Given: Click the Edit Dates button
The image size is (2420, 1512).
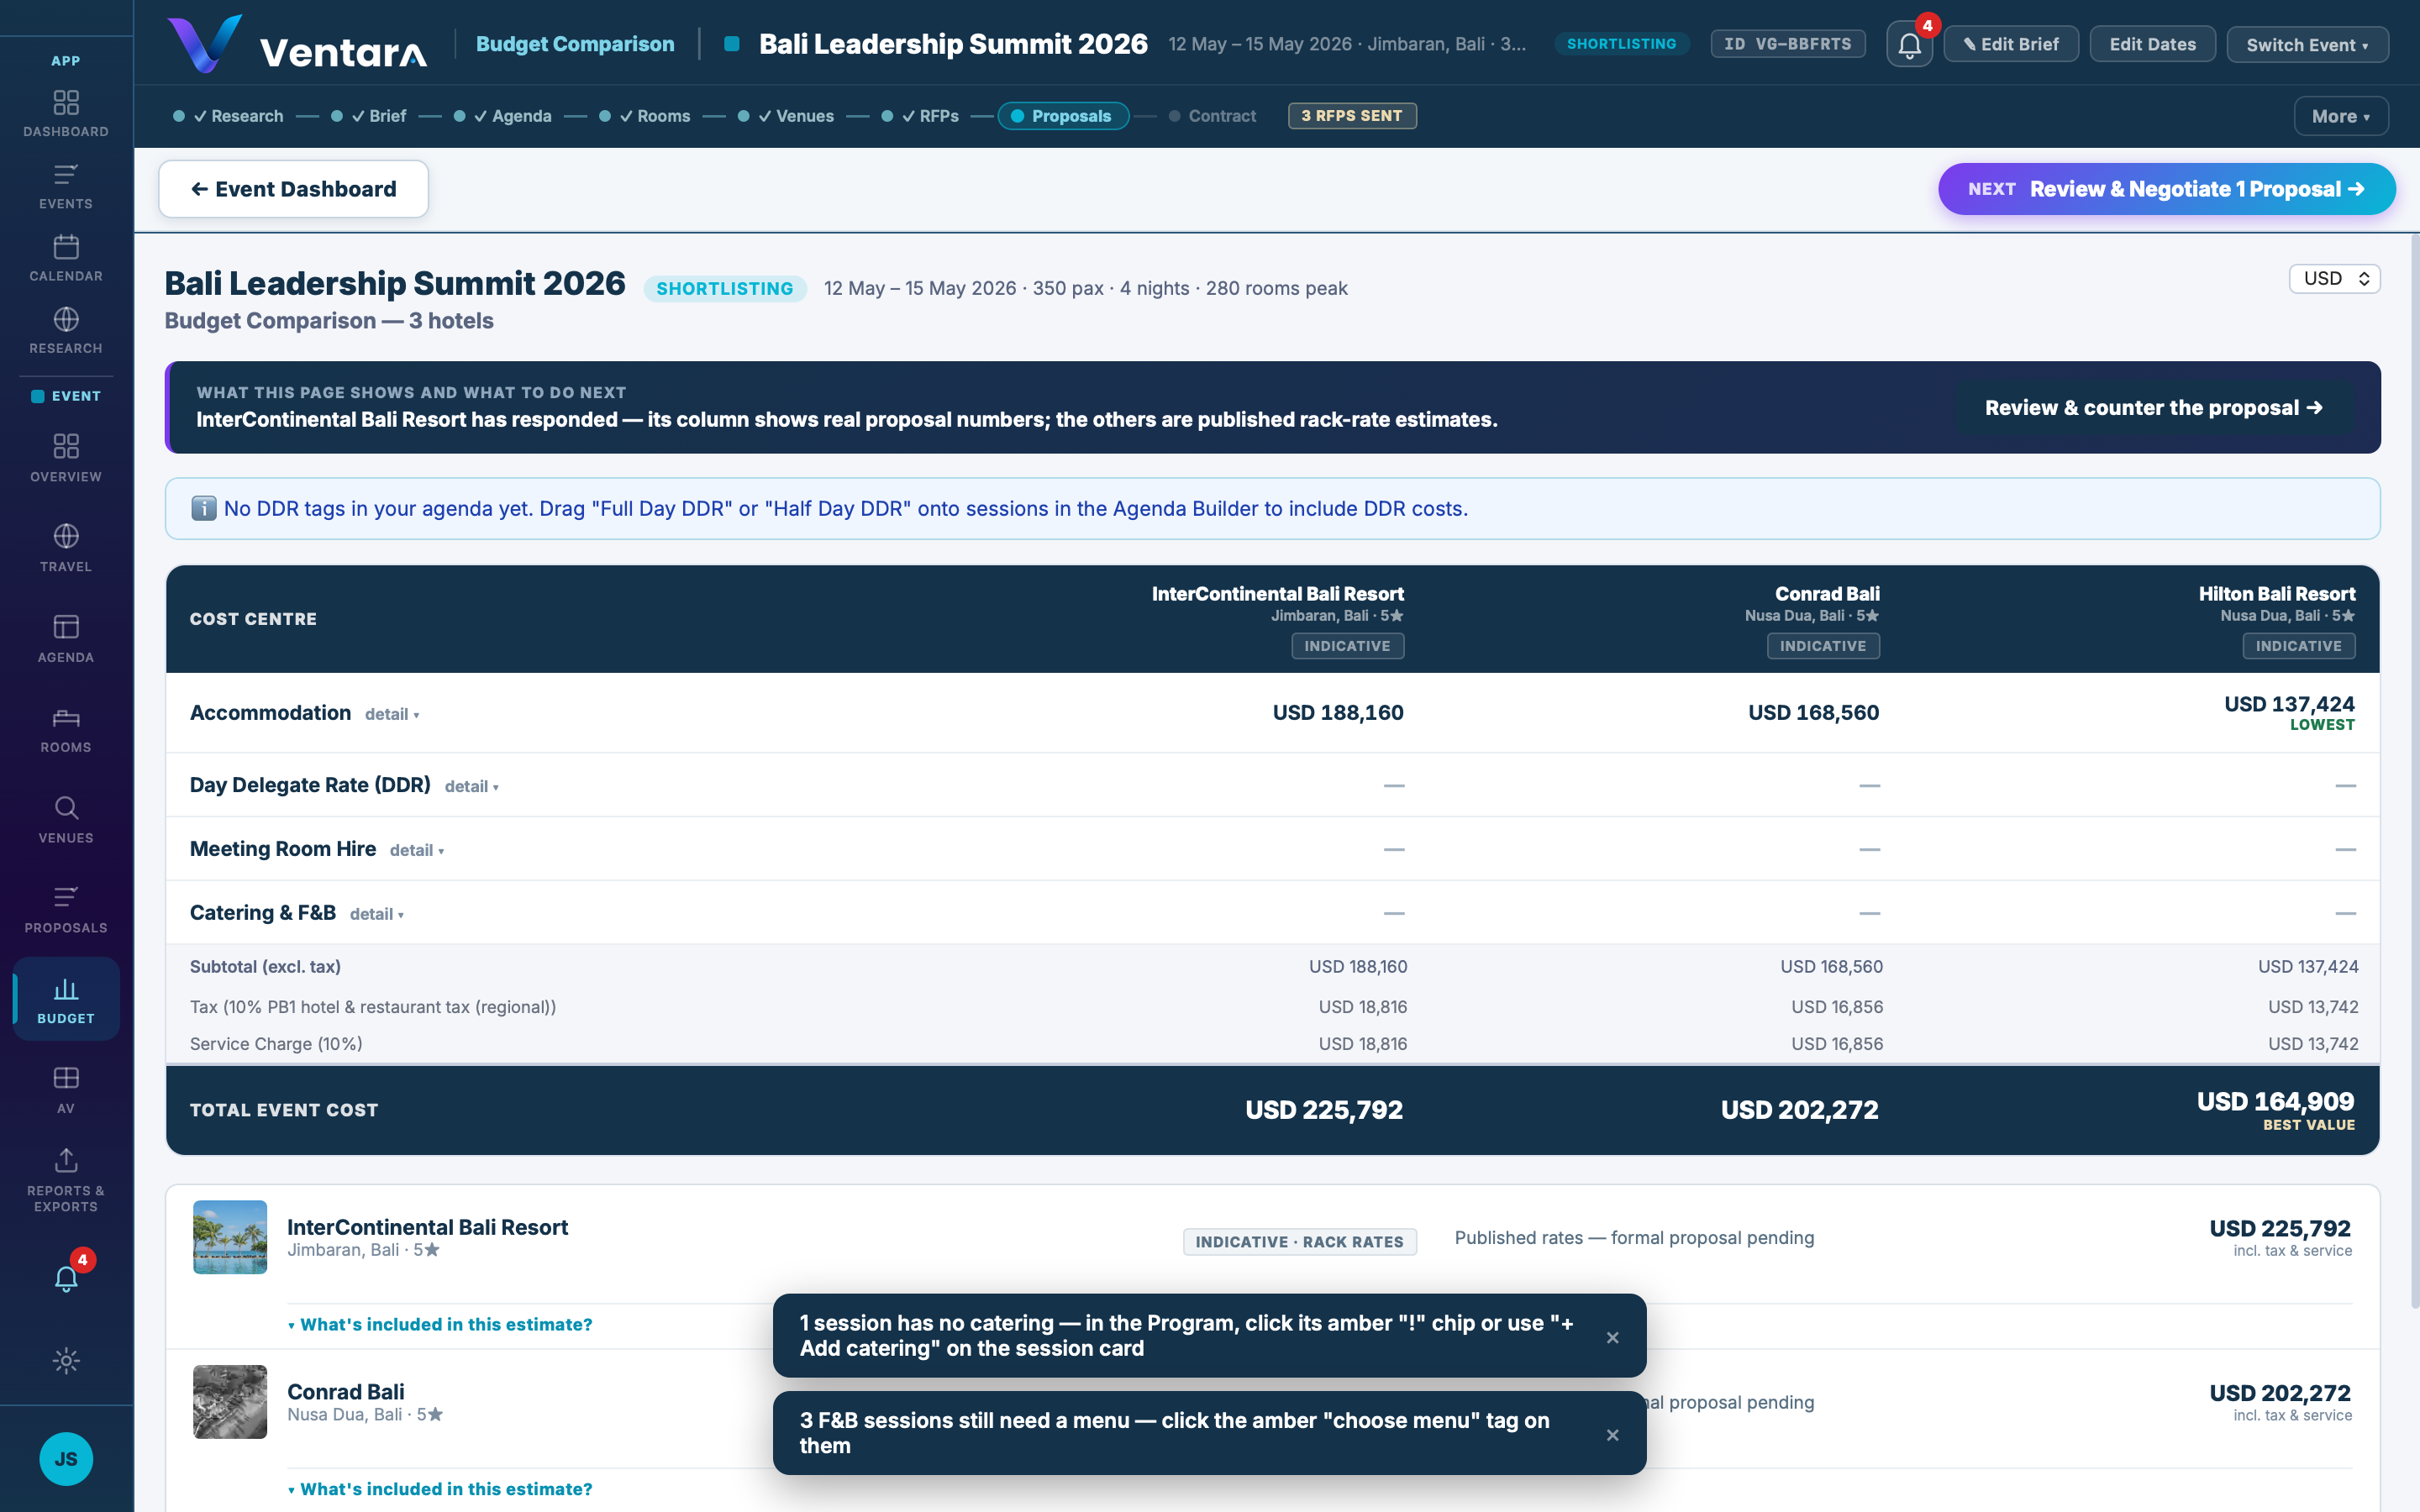Looking at the screenshot, I should pyautogui.click(x=2152, y=44).
